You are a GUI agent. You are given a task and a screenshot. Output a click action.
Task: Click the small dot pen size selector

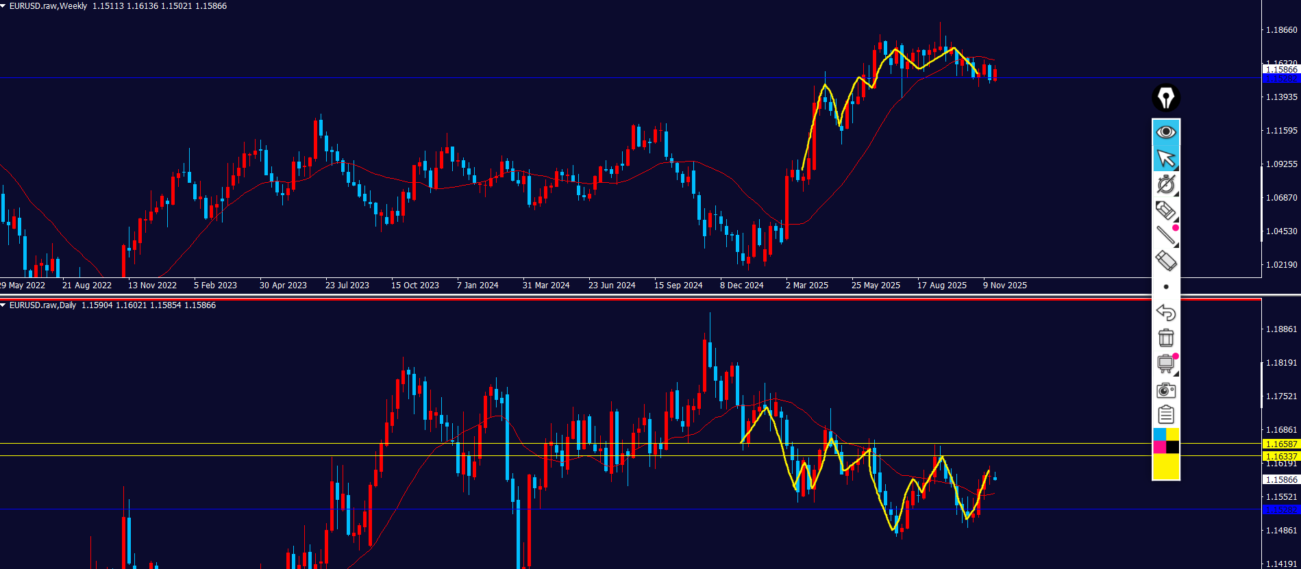pos(1166,287)
